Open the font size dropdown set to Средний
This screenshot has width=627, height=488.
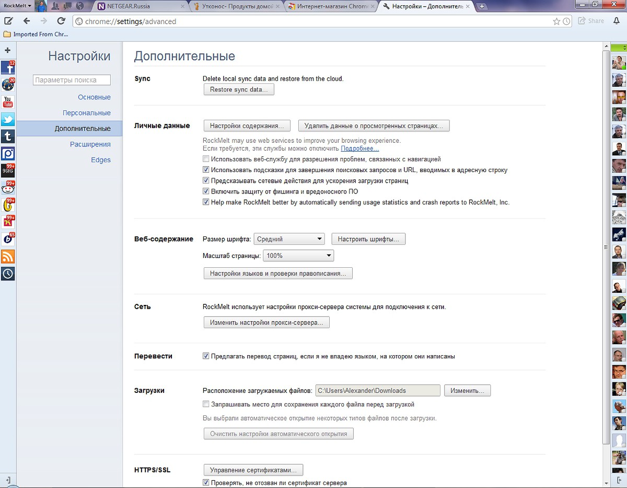point(289,239)
